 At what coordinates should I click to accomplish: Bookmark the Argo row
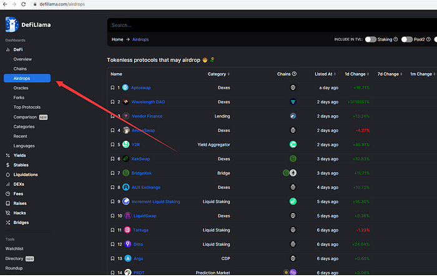coord(112,259)
